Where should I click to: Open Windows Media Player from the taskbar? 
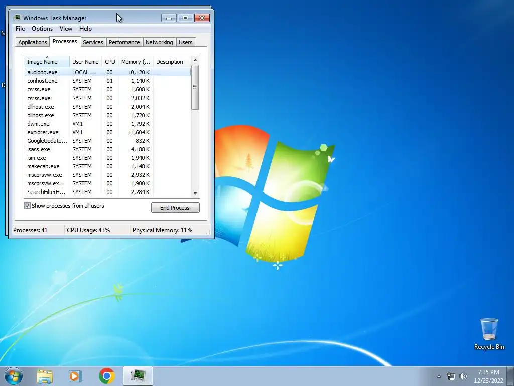coord(75,376)
